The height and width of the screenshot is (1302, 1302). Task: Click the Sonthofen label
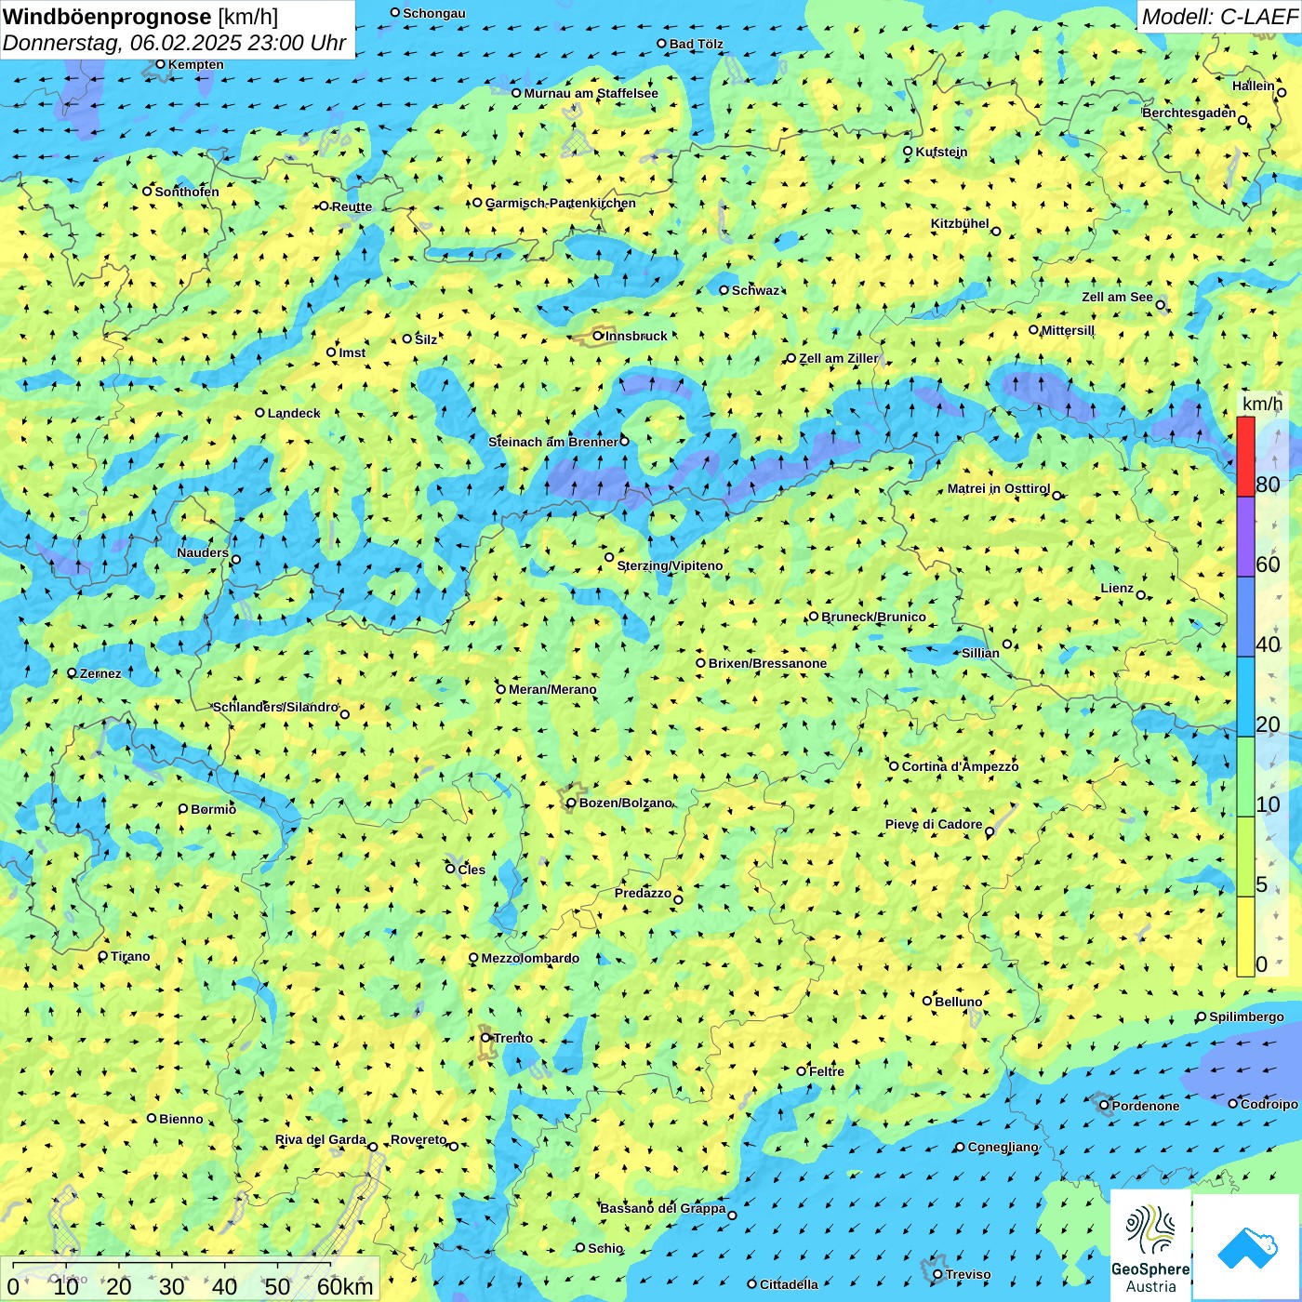187,192
